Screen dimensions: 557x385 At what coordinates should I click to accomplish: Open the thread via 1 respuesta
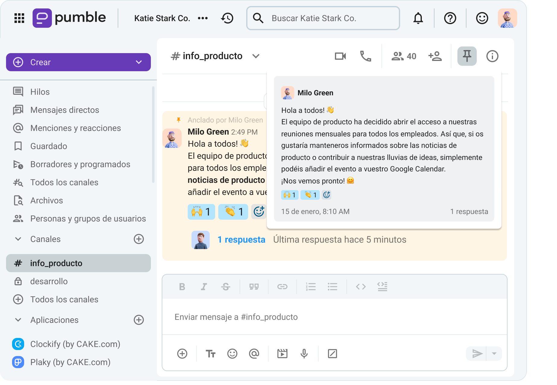click(x=241, y=239)
